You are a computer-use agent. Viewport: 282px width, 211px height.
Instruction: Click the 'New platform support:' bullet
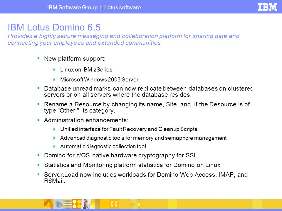(75, 59)
